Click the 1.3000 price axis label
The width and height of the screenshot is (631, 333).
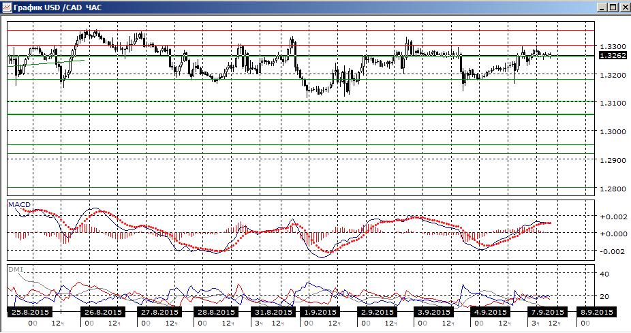[609, 131]
